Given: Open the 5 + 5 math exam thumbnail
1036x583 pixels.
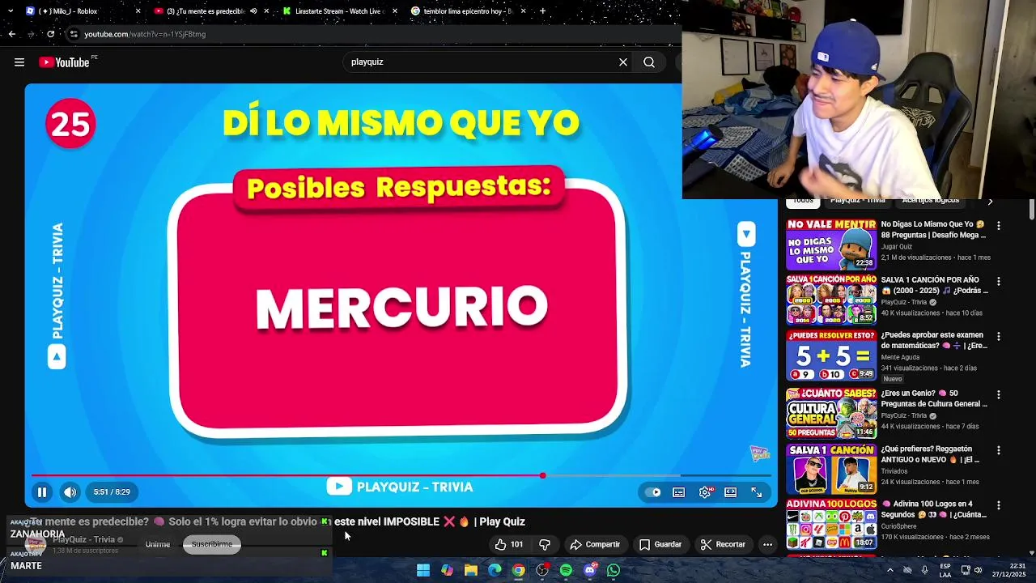Looking at the screenshot, I should (x=831, y=355).
